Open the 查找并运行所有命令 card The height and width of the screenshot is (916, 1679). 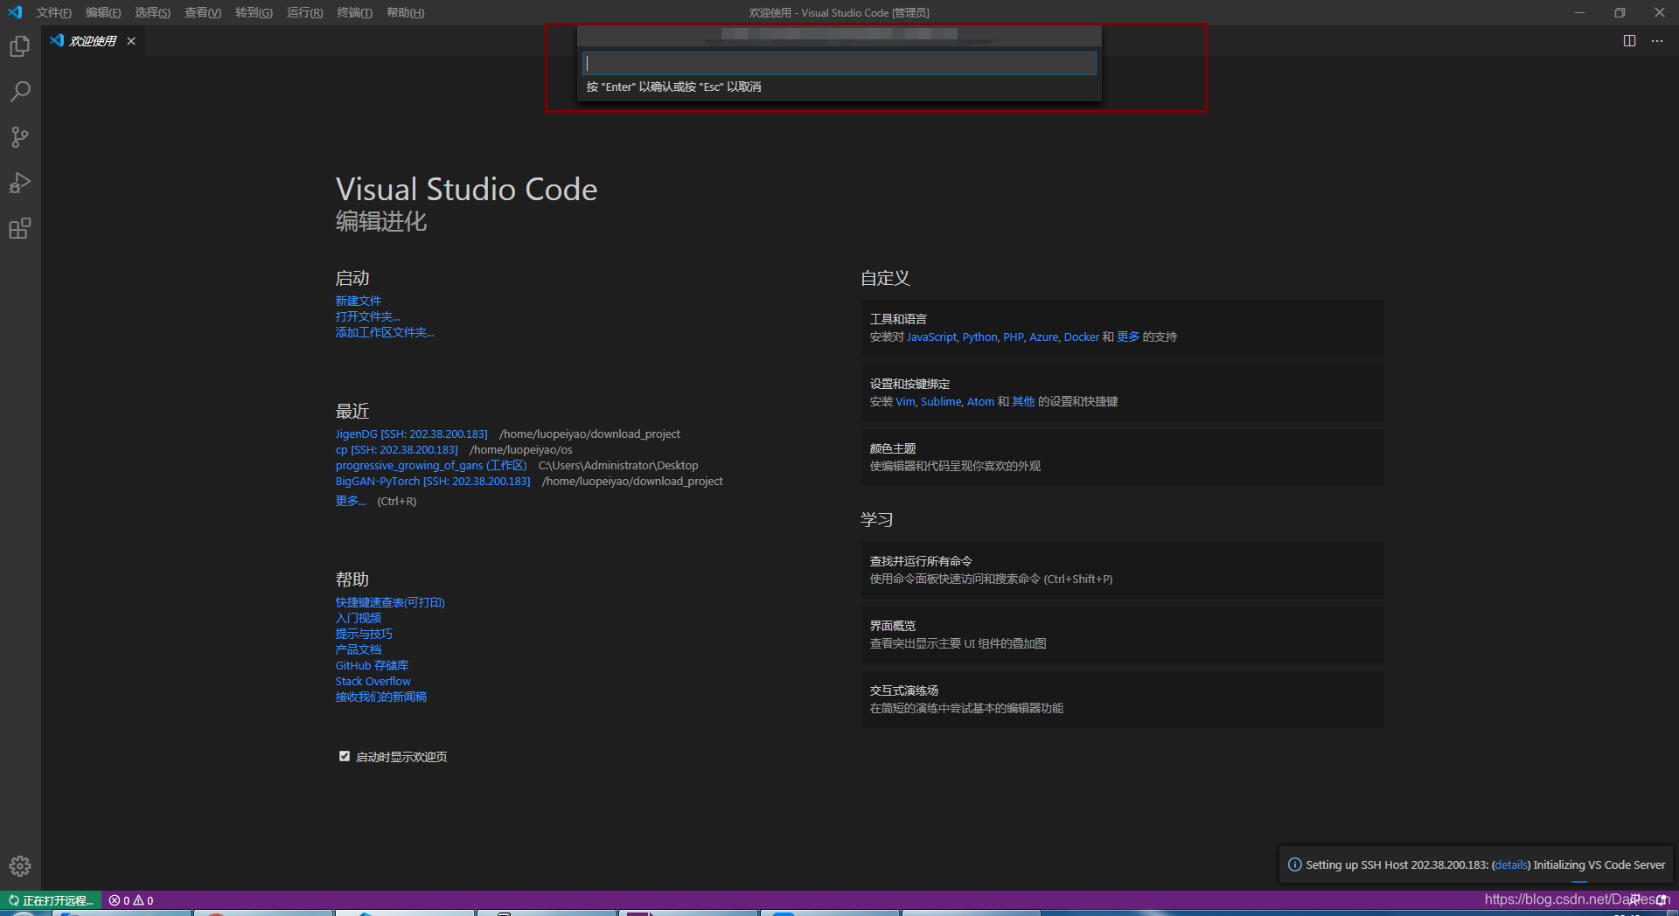pos(1122,570)
